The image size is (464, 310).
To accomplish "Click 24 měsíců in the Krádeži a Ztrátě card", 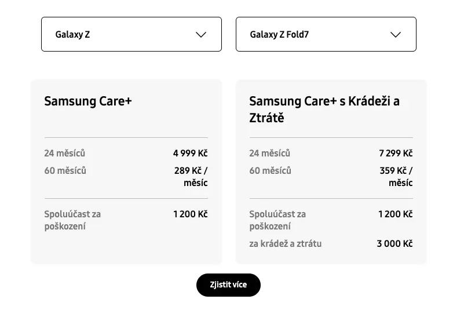I will [270, 154].
